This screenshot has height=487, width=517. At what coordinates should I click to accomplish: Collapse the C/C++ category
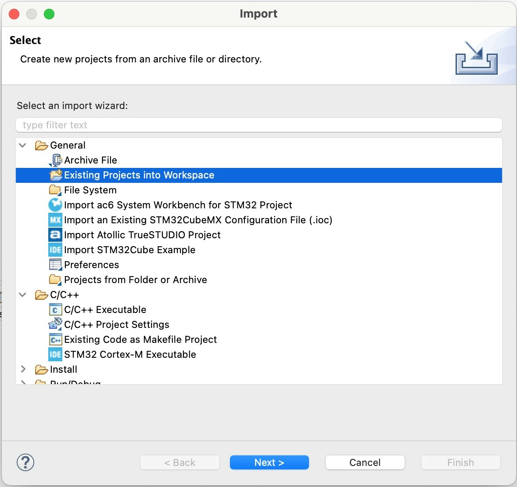pos(23,295)
